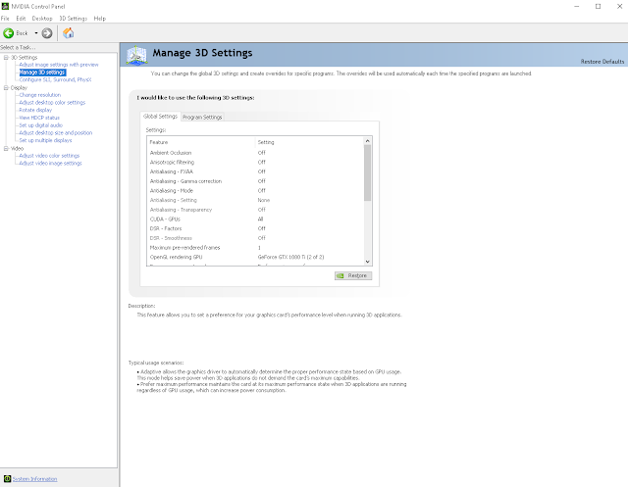Screen dimensions: 628x487
Task: Select the Antialiasing - Transparency row
Action: tap(255, 210)
